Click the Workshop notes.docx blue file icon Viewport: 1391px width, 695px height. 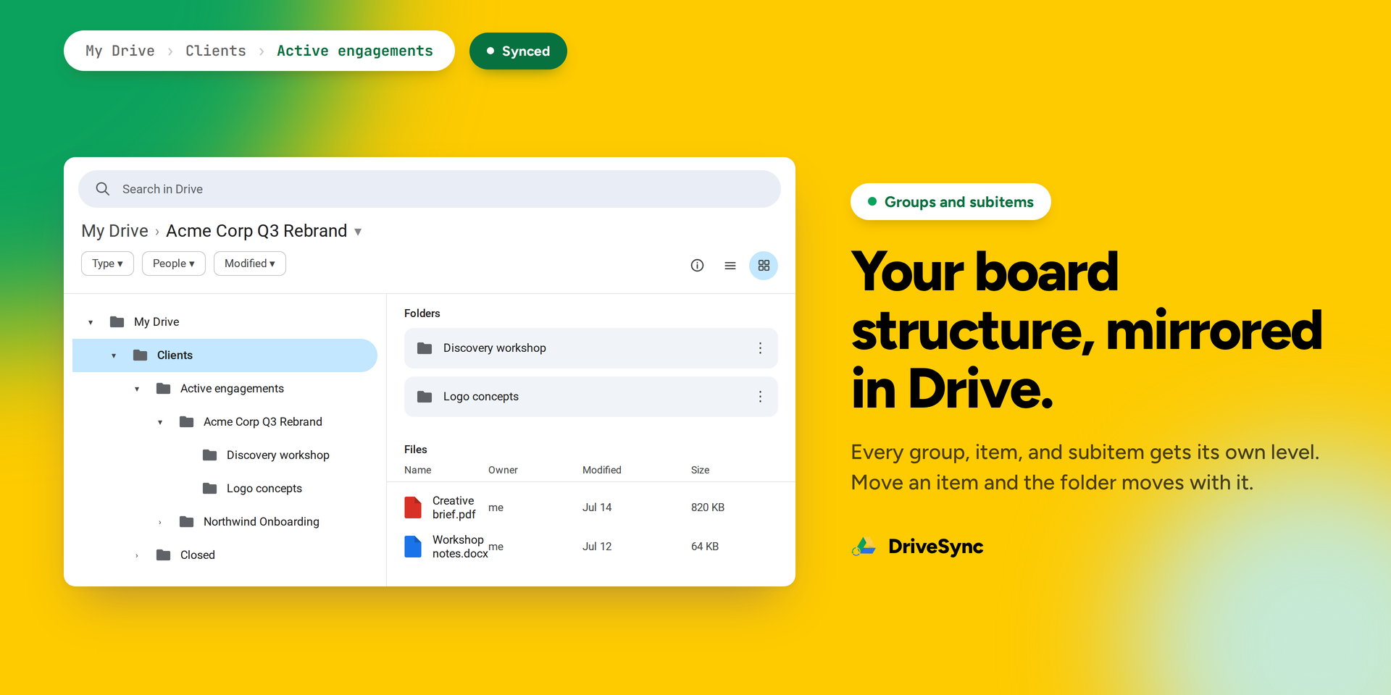[413, 547]
